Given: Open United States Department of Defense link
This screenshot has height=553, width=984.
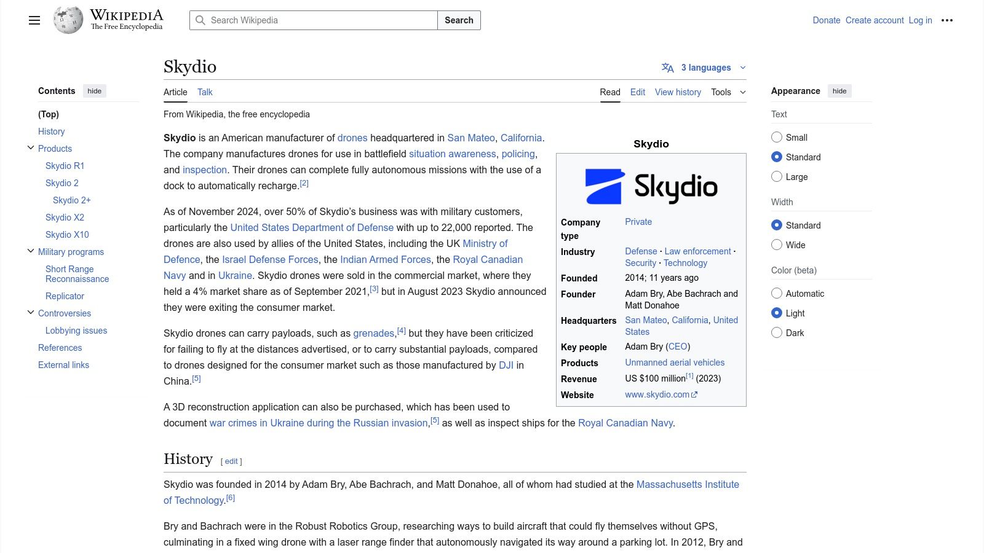Looking at the screenshot, I should 312,227.
